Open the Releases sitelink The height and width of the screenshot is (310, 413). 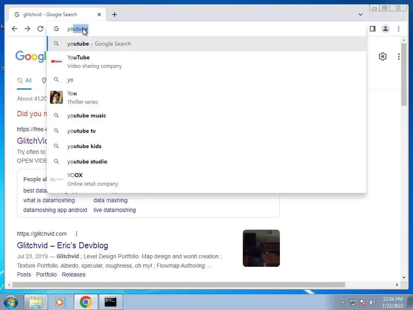73,274
